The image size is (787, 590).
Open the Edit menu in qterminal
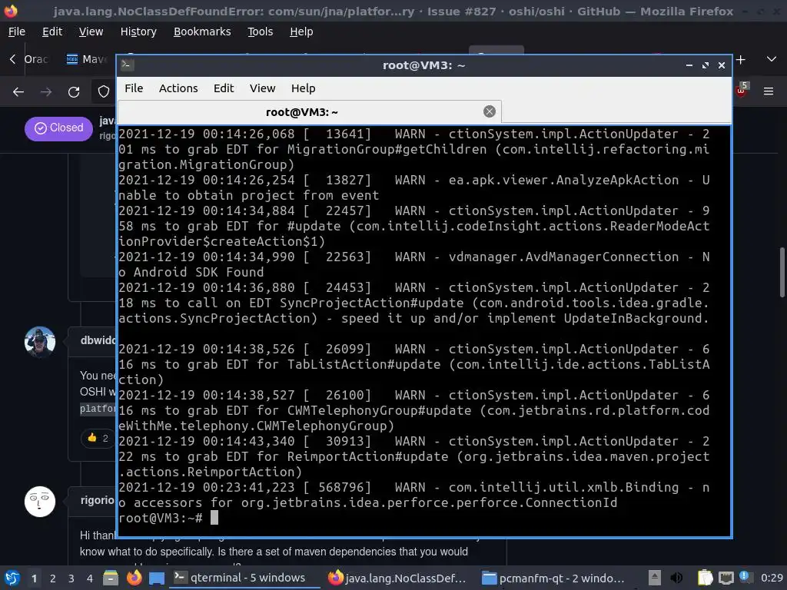pos(224,88)
